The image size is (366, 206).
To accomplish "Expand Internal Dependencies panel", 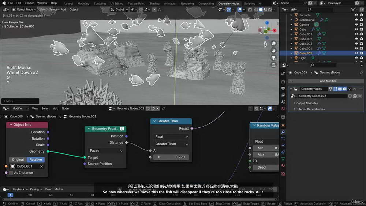I will [294, 109].
